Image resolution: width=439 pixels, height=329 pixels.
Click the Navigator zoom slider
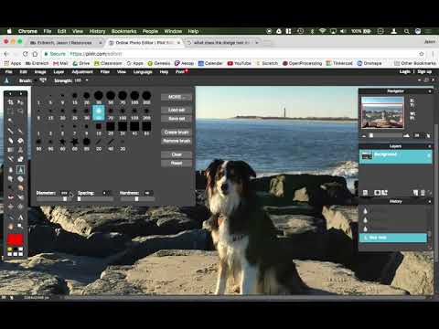point(385,135)
